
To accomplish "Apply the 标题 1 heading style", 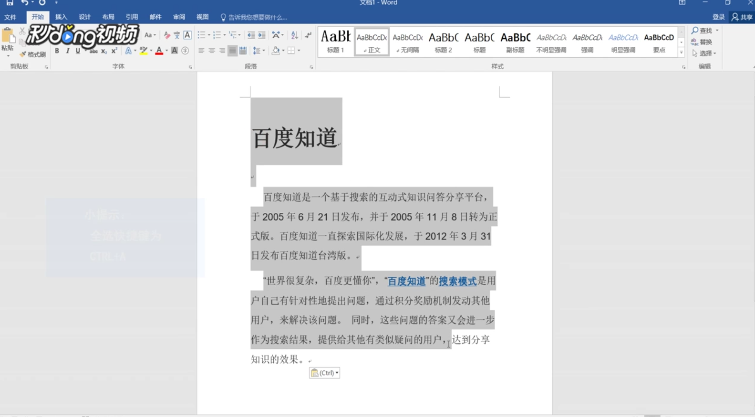I will [336, 42].
